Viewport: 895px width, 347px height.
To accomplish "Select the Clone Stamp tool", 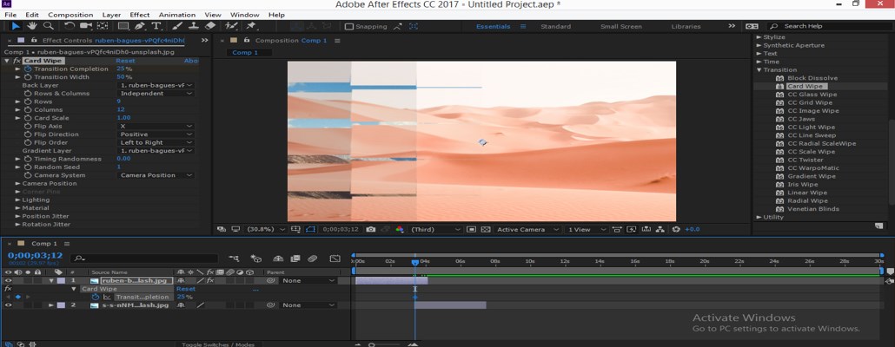I will 194,26.
